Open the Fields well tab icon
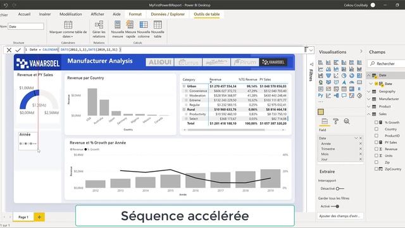Screen dimensions: 405x228 [x=325, y=121]
